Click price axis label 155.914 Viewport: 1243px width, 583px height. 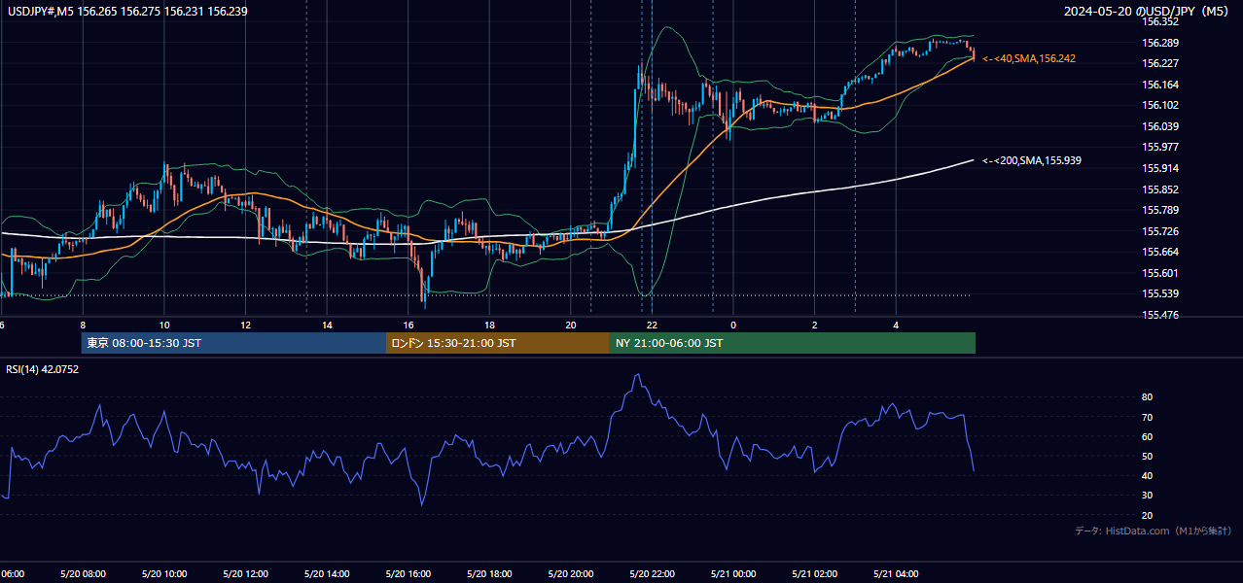[1160, 168]
